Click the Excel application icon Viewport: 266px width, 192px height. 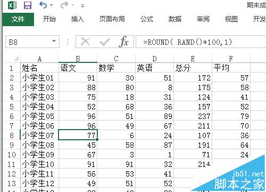tap(12, 5)
